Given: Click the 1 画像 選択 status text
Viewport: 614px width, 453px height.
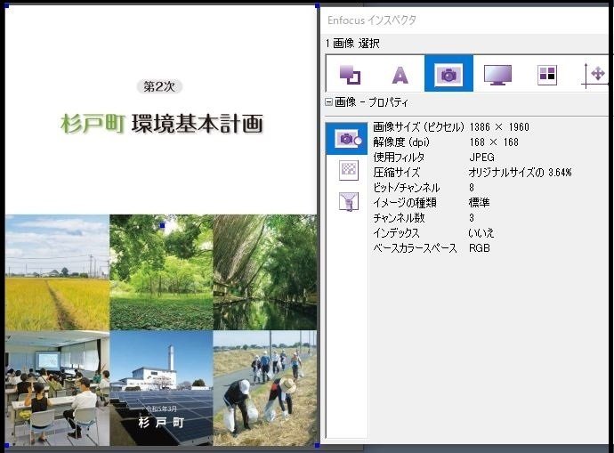Looking at the screenshot, I should click(352, 44).
